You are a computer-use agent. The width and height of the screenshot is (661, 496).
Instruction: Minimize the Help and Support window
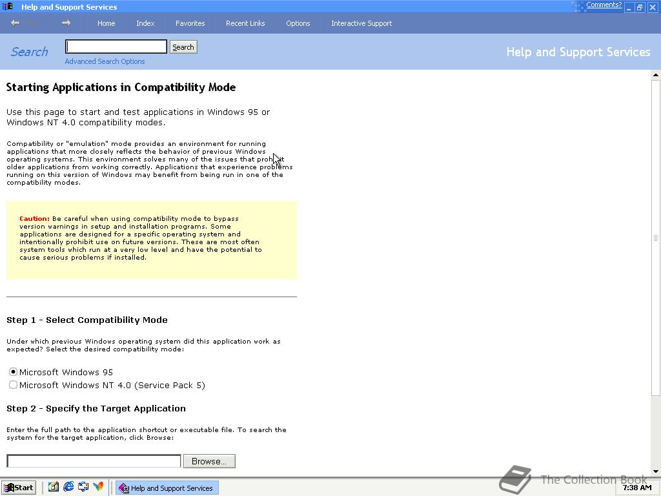tap(629, 7)
